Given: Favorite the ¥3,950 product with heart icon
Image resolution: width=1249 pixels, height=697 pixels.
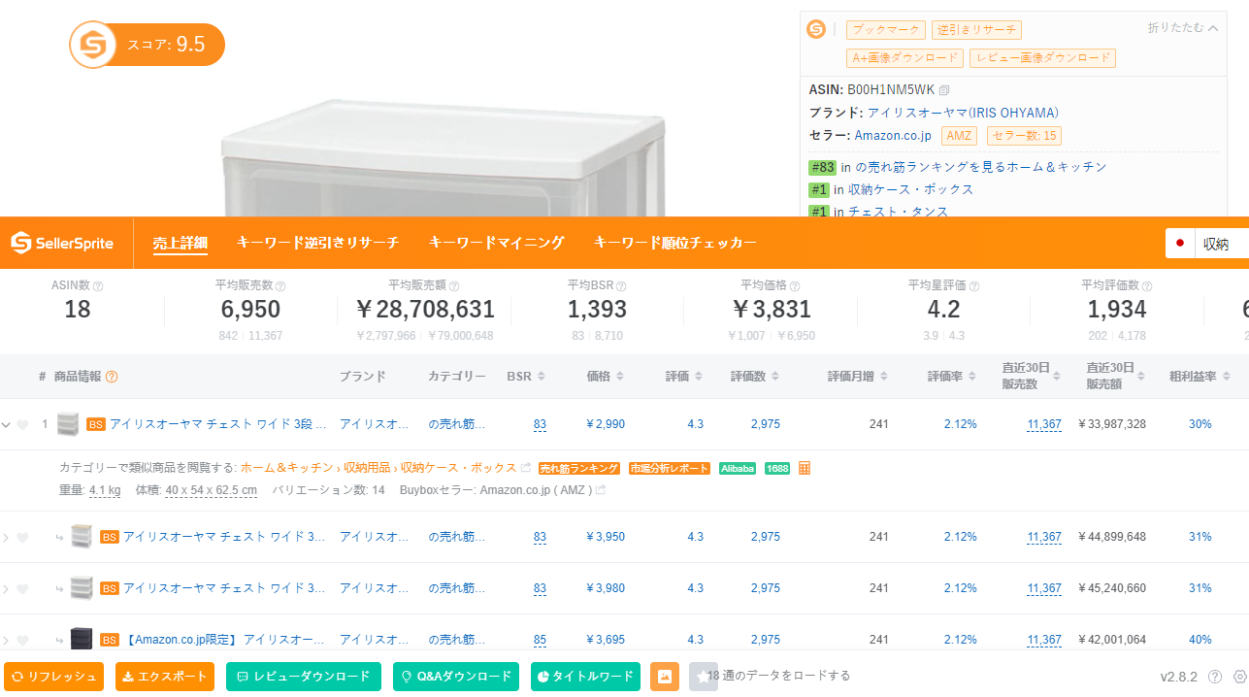Looking at the screenshot, I should click(22, 537).
